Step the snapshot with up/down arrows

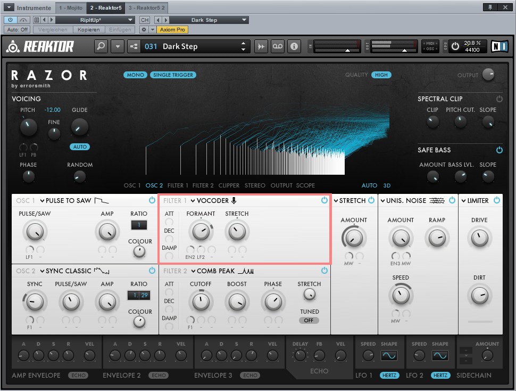pyautogui.click(x=243, y=46)
